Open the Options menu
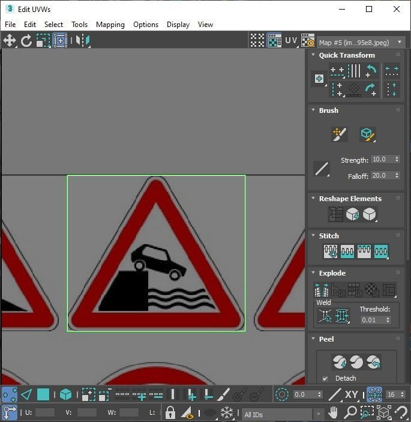The width and height of the screenshot is (411, 422). (146, 25)
